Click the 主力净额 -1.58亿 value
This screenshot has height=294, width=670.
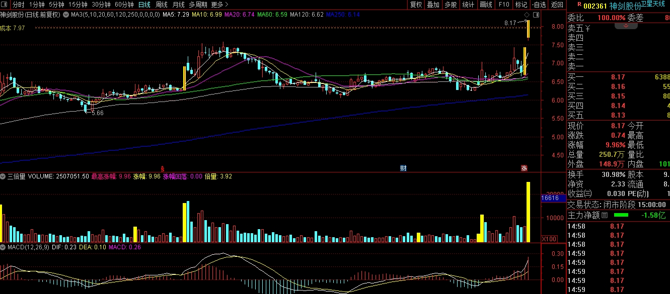tap(652, 215)
